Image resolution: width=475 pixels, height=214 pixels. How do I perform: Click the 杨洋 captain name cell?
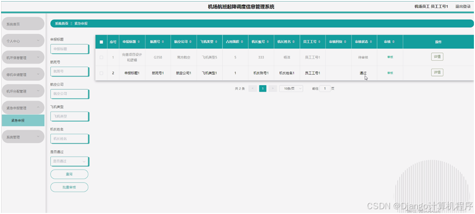pyautogui.click(x=287, y=57)
